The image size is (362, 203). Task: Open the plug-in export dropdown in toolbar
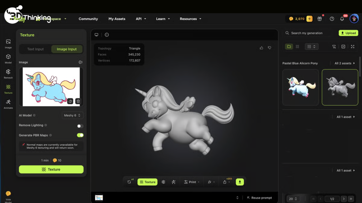point(211,182)
